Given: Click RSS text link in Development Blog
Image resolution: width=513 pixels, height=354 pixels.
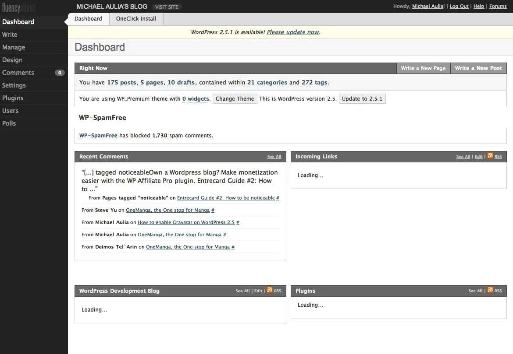Looking at the screenshot, I should coord(278,291).
